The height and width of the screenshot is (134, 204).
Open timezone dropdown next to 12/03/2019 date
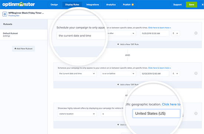click(x=175, y=73)
